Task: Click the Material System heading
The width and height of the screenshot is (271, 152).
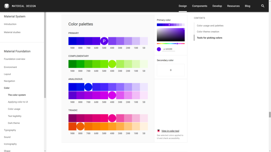Action: coord(15,16)
